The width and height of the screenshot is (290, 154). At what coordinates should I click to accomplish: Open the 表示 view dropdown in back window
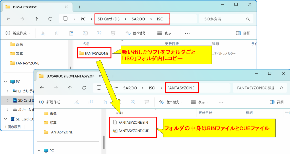tap(166, 33)
